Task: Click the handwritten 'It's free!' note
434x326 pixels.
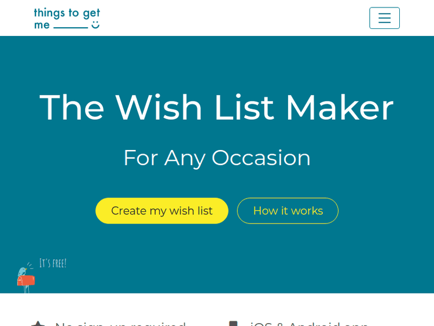Action: pyautogui.click(x=53, y=263)
